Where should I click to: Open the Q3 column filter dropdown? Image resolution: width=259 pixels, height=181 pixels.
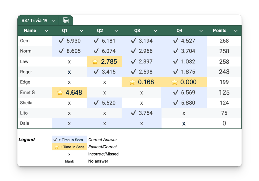point(155,31)
